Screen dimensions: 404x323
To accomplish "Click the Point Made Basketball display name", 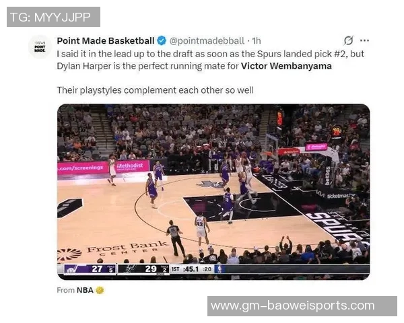I will pyautogui.click(x=106, y=40).
